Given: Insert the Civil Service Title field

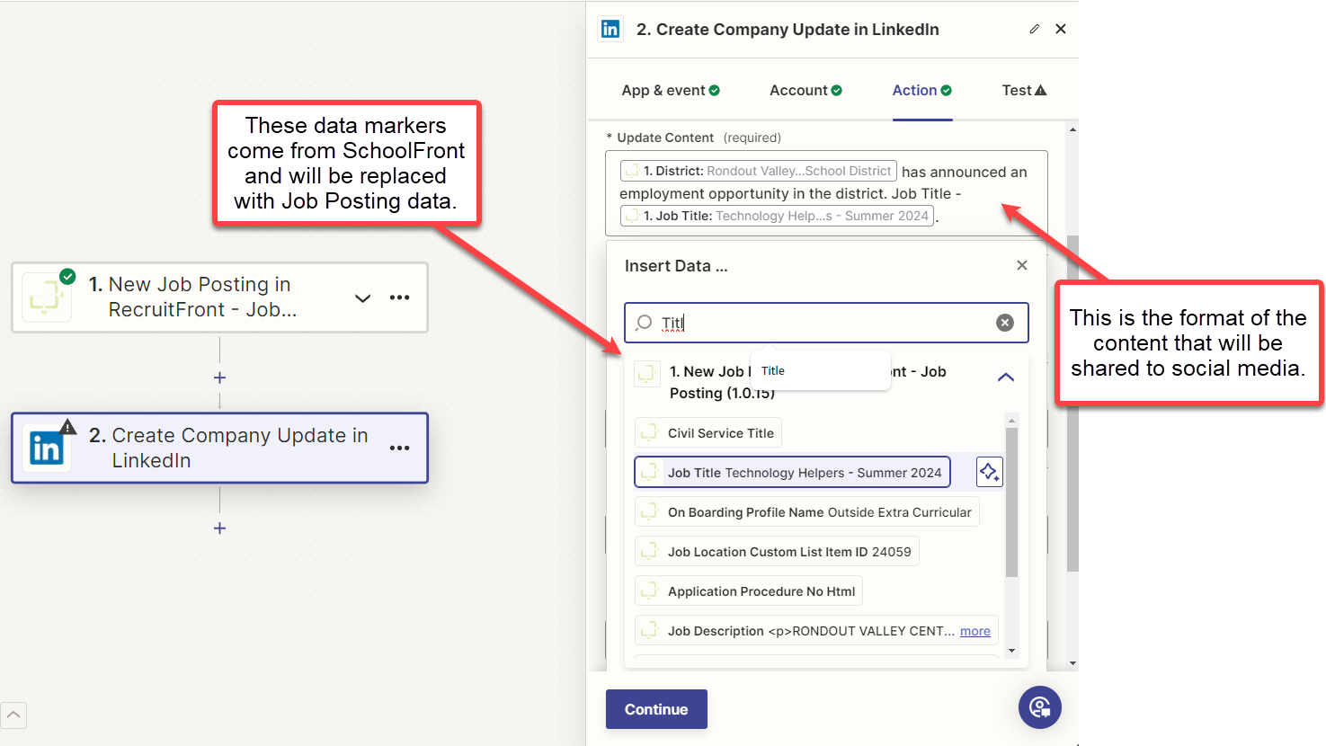Looking at the screenshot, I should tap(708, 433).
